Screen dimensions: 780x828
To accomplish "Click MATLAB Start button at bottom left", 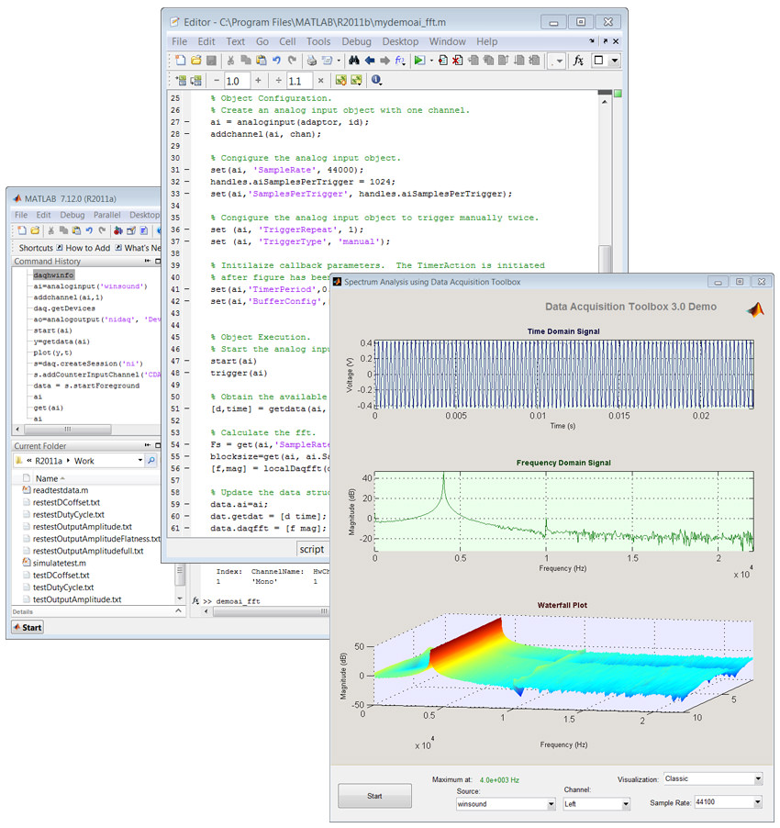I will [x=28, y=627].
